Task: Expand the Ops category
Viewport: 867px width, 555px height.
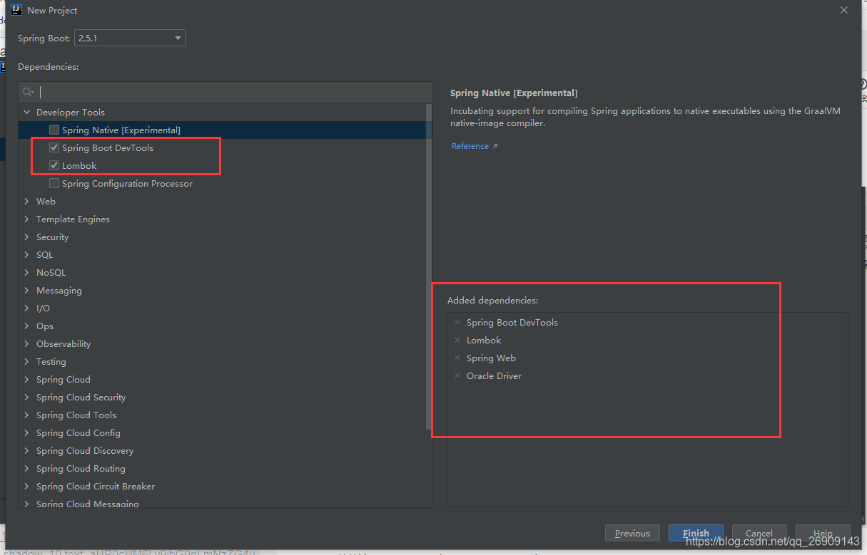Action: pyautogui.click(x=27, y=326)
